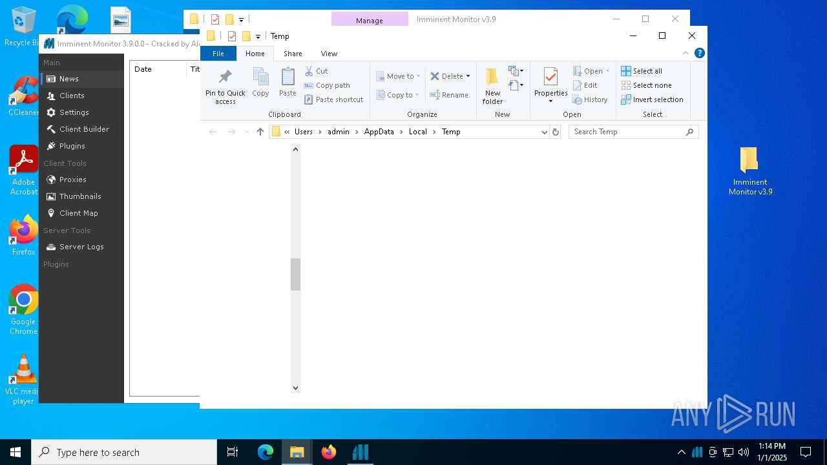
Task: Click the Copy ribbon button
Action: click(260, 82)
